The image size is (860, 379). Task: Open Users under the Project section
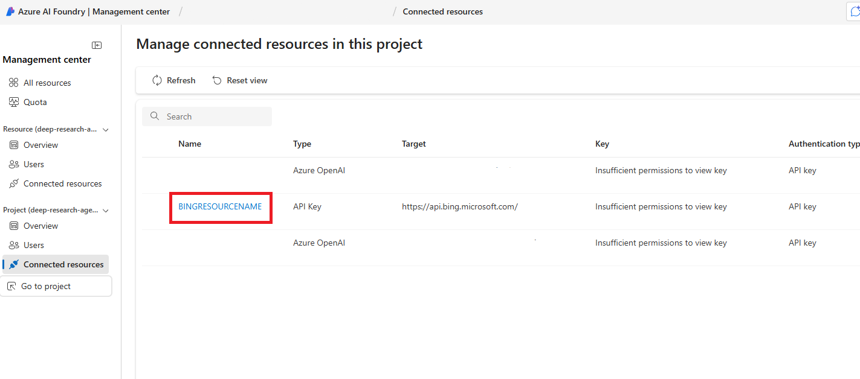coord(34,245)
